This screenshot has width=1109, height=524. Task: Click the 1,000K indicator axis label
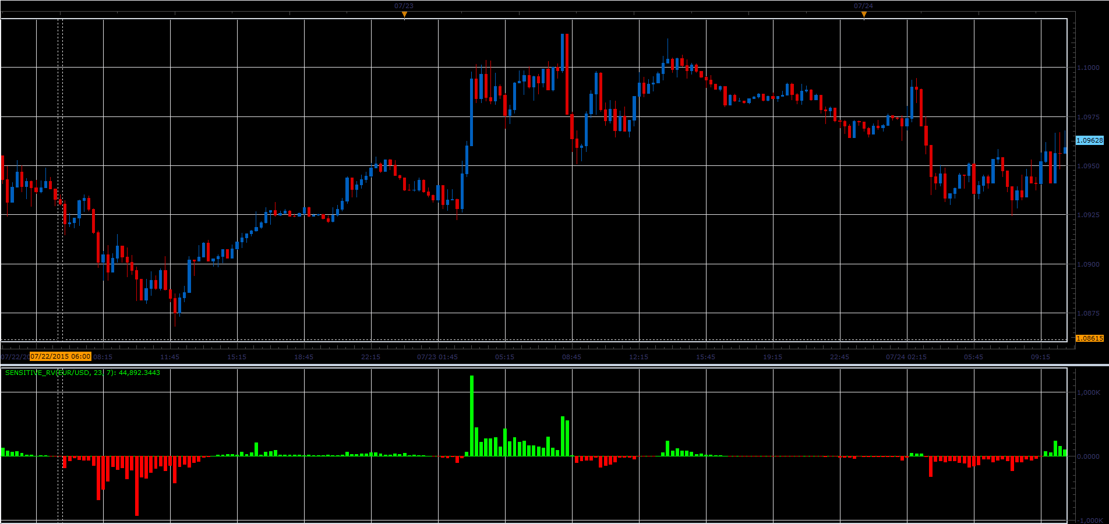[1088, 392]
